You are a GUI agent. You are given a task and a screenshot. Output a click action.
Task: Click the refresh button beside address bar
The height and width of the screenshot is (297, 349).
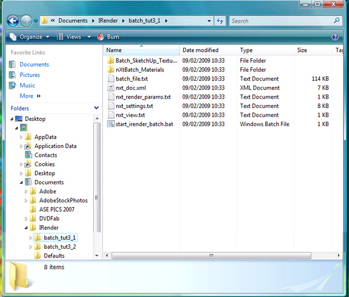[220, 21]
